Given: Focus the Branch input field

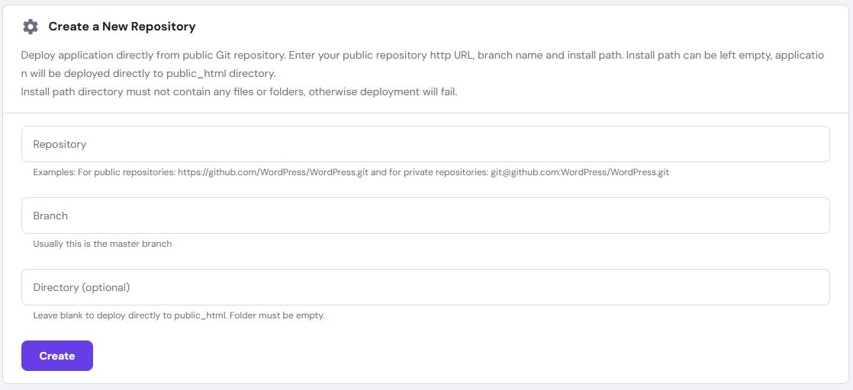Looking at the screenshot, I should point(425,216).
